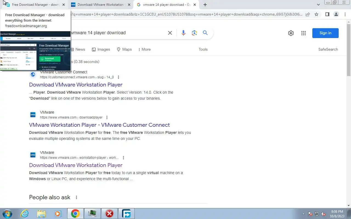Bookmark this page with the star
The height and width of the screenshot is (219, 351).
click(316, 14)
